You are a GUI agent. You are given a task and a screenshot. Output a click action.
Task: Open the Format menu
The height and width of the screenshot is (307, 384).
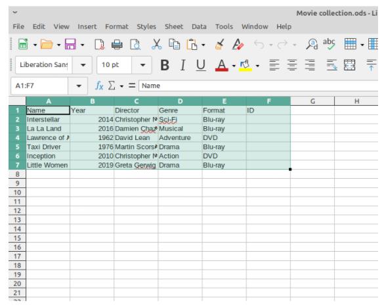[117, 26]
